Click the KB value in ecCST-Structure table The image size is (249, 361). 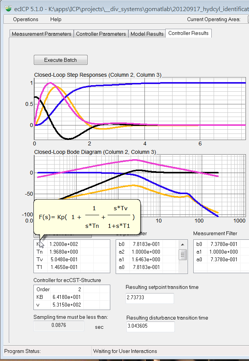(66, 297)
